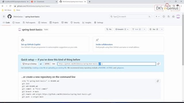
Task: Open the Issues inbox icon in header
Action: [x=164, y=17]
